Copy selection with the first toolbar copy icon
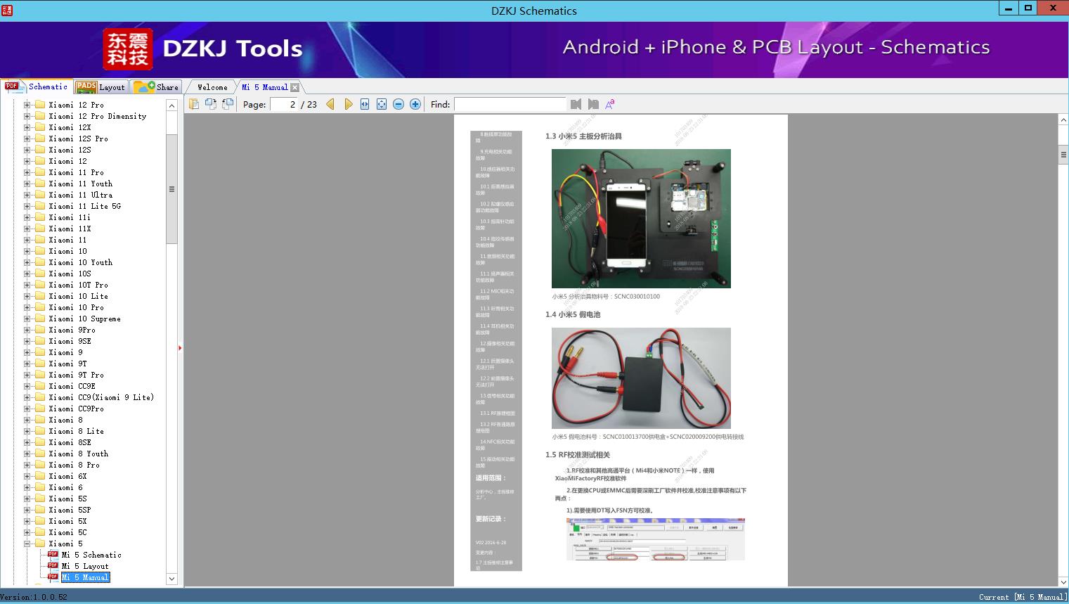The height and width of the screenshot is (604, 1069). 194,104
